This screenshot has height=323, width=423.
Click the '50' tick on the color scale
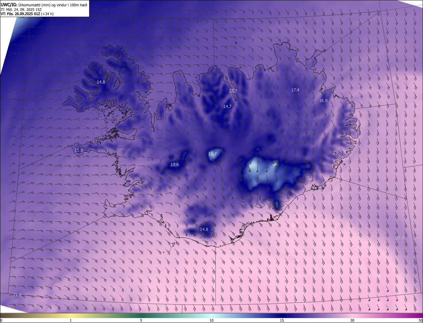420,320
